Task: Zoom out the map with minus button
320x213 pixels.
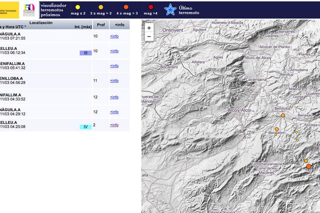Action: tap(149, 36)
